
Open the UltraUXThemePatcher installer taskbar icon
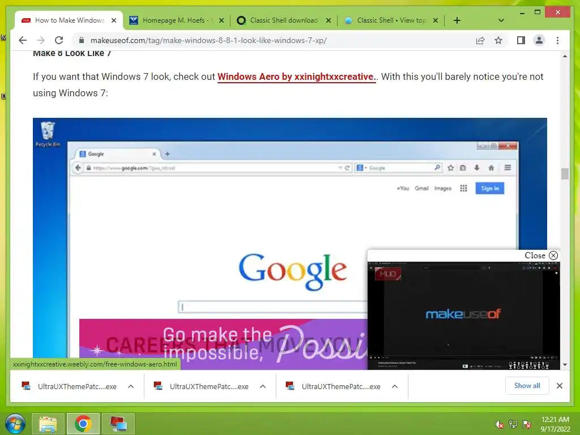click(118, 424)
